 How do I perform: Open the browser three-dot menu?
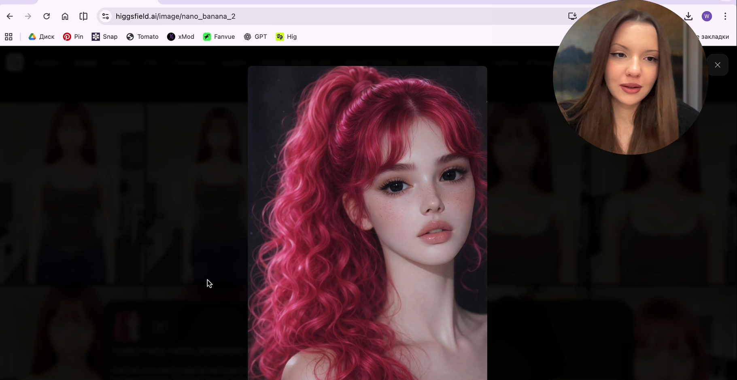pyautogui.click(x=725, y=16)
